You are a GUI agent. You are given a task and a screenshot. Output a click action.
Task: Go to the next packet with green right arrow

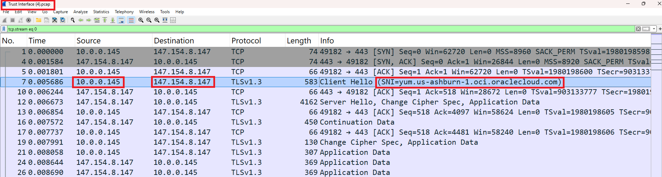(x=89, y=20)
